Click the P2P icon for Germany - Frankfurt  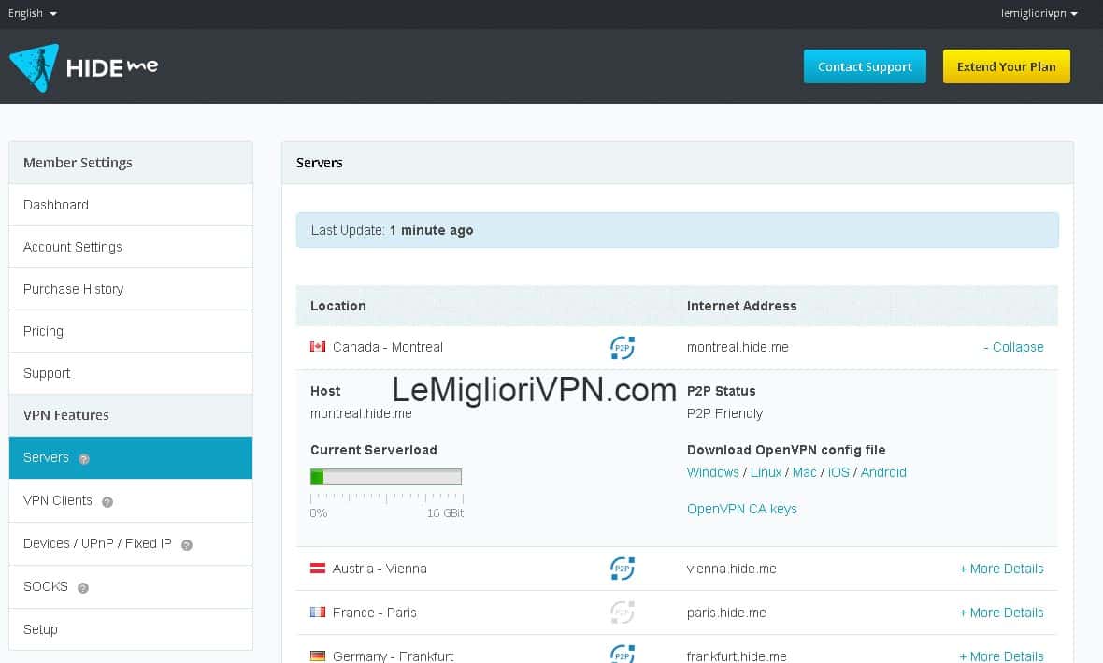click(x=623, y=654)
